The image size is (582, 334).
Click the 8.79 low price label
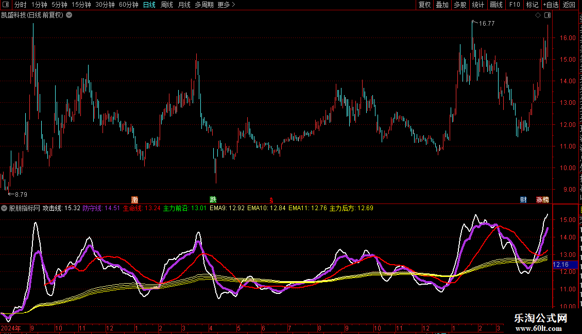tap(21, 194)
